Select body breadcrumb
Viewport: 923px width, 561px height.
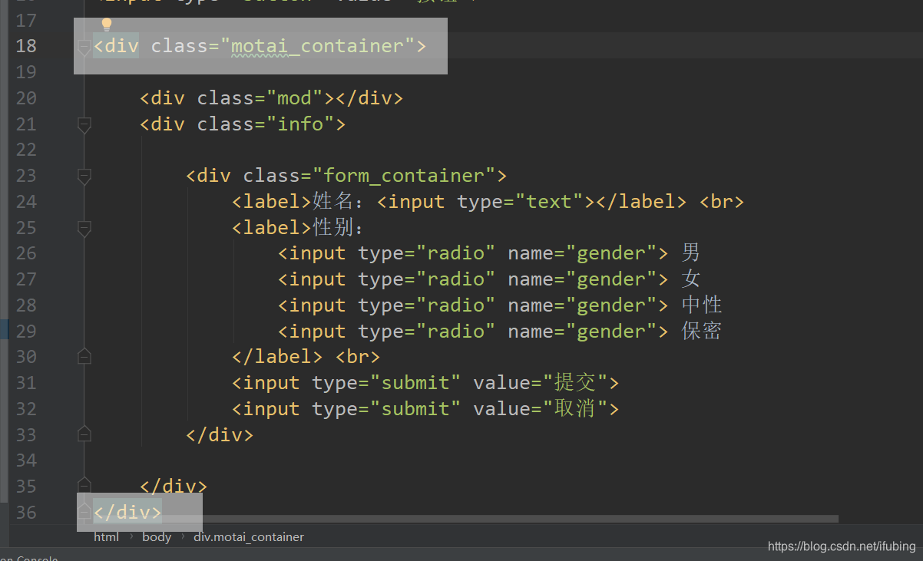click(x=157, y=536)
